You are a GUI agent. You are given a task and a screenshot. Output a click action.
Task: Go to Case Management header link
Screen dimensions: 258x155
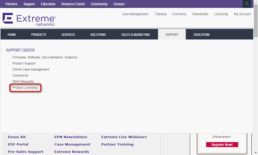135,14
